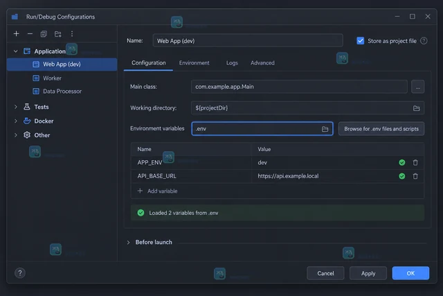
Task: Click the APP_ENV name cell
Action: click(x=191, y=162)
